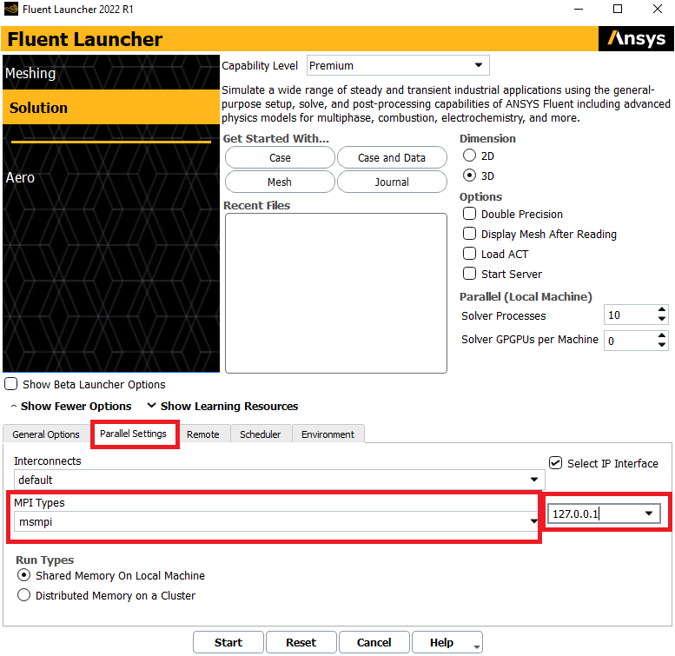Screen dimensions: 675x656
Task: Switch to the Parallel Settings tab
Action: click(x=133, y=434)
